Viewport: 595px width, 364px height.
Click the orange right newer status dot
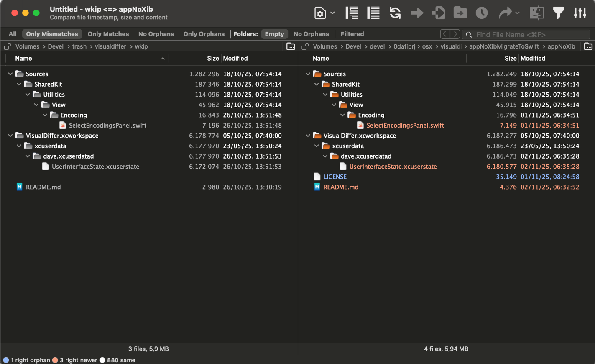tap(55, 360)
